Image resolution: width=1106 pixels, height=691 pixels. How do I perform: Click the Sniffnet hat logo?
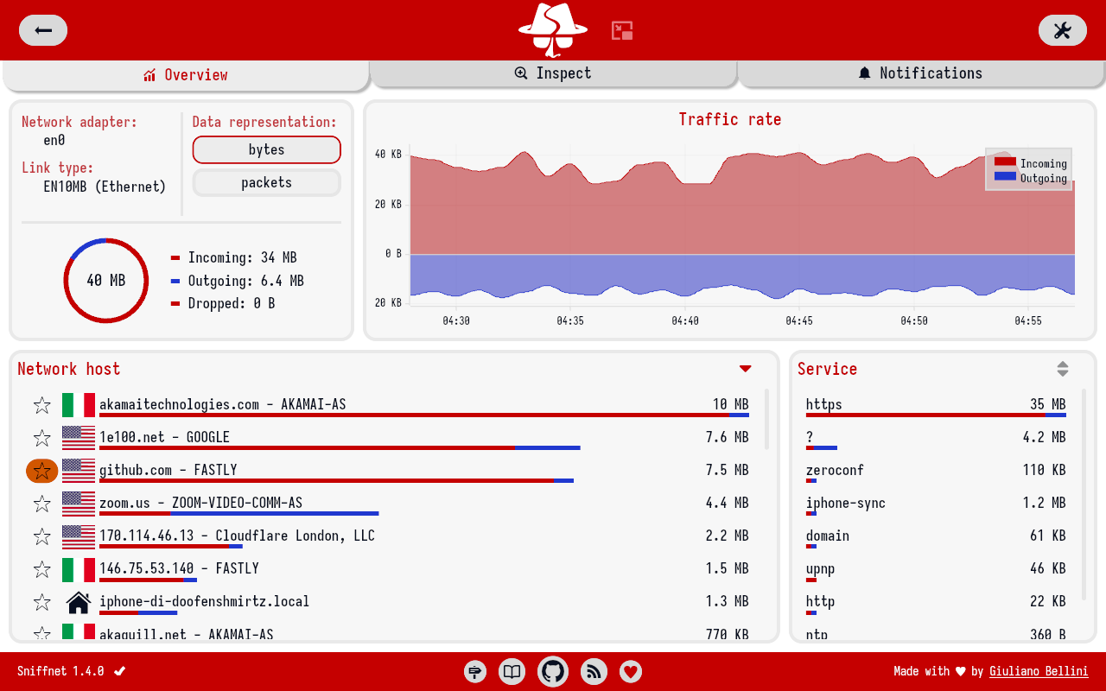[553, 29]
